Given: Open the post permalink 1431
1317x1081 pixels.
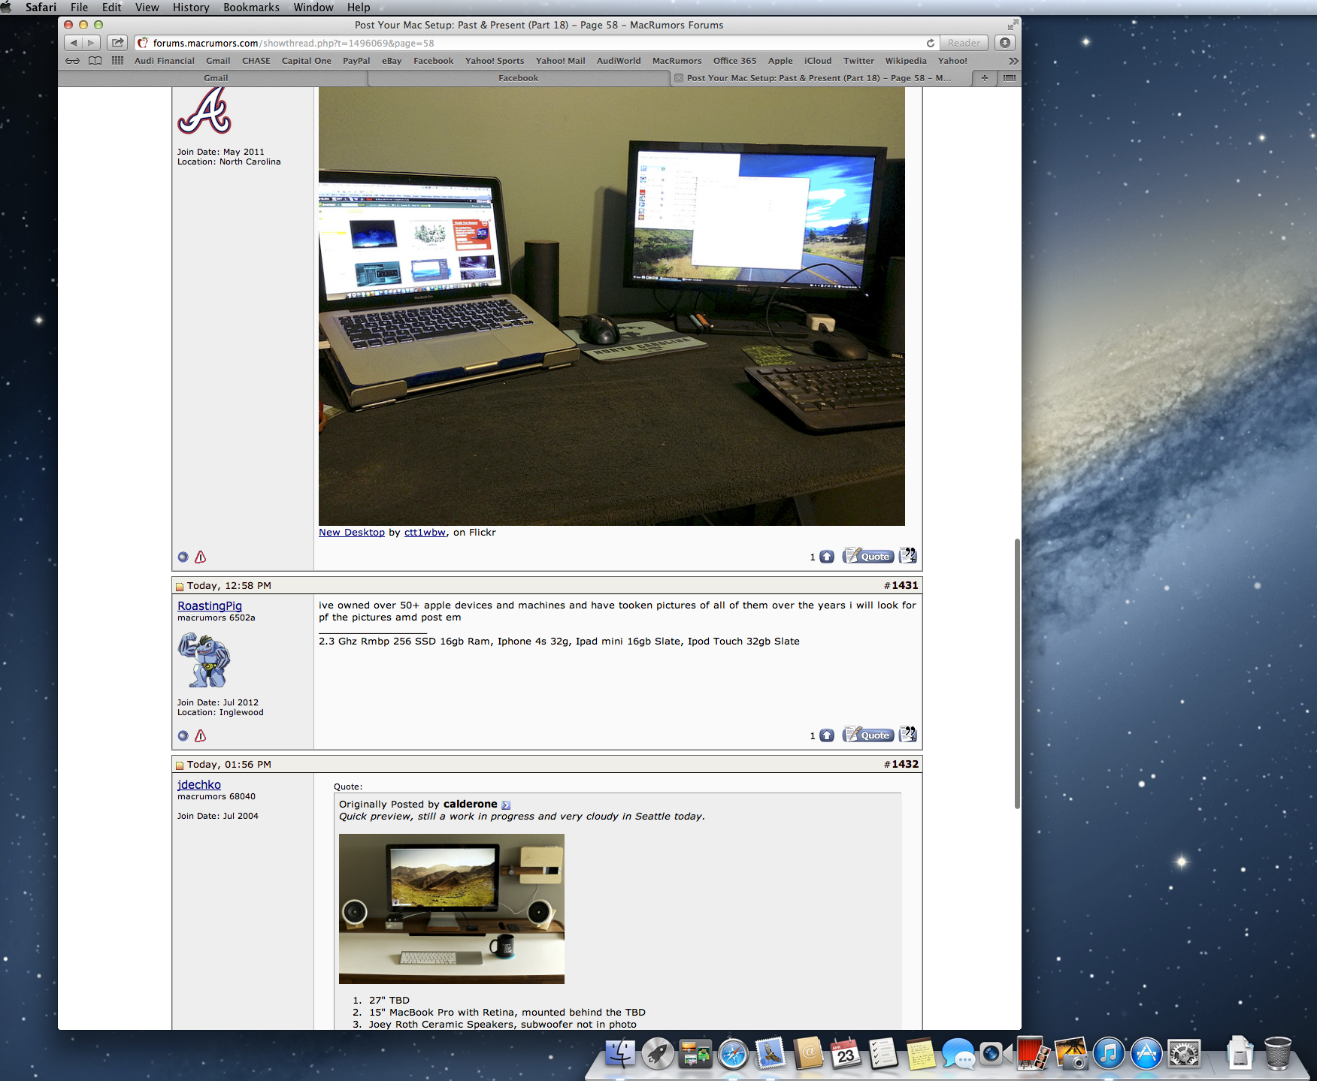Looking at the screenshot, I should point(905,585).
